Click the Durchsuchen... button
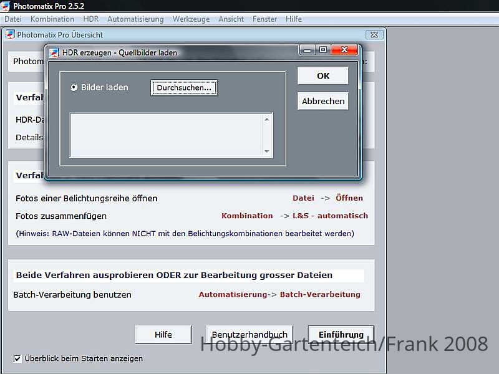The image size is (499, 374). pos(184,87)
